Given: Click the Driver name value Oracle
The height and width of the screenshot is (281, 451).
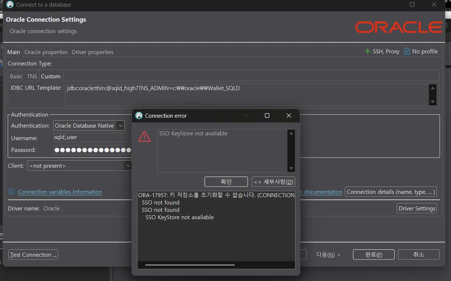Looking at the screenshot, I should point(52,208).
